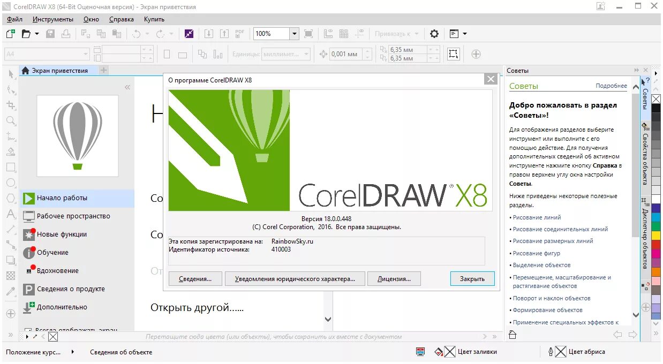The width and height of the screenshot is (663, 364).
Task: Select the Rectangle tool in the toolbox
Action: pyautogui.click(x=11, y=167)
